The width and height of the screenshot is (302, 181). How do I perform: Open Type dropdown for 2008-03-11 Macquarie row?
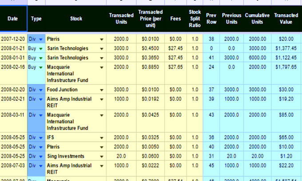[x=41, y=116]
